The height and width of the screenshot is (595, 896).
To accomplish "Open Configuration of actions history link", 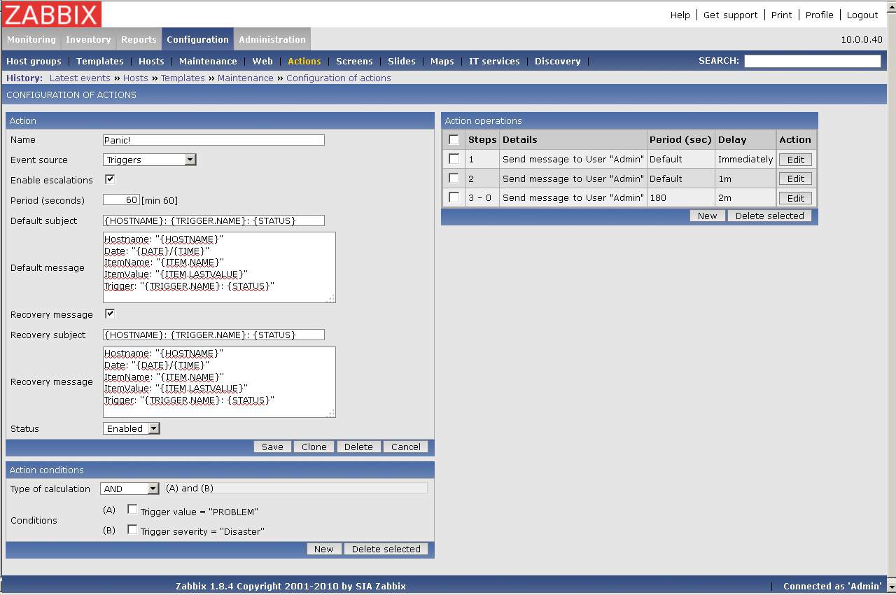I will tap(339, 78).
